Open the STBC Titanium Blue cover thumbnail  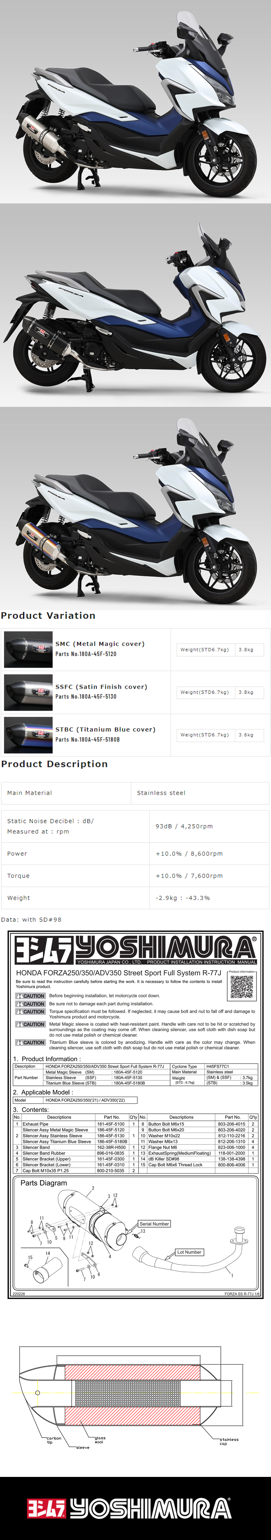coord(28,735)
